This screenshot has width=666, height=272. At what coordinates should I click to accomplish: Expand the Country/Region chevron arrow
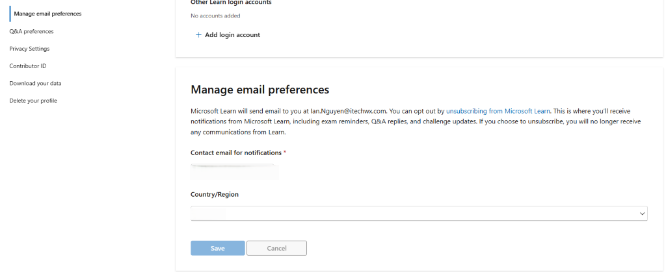tap(642, 214)
